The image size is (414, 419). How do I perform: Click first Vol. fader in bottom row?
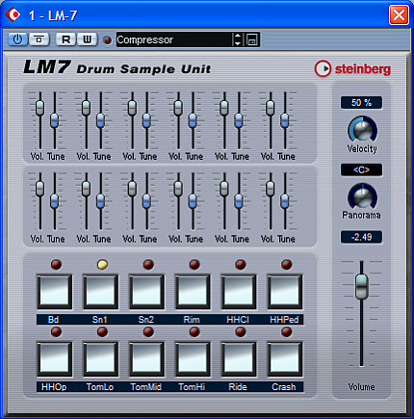point(40,189)
